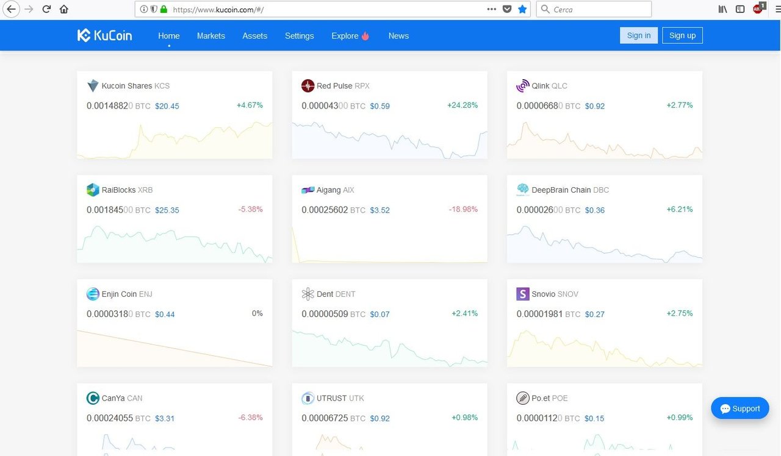Reload the page with refresh icon
The height and width of the screenshot is (456, 781).
click(46, 9)
